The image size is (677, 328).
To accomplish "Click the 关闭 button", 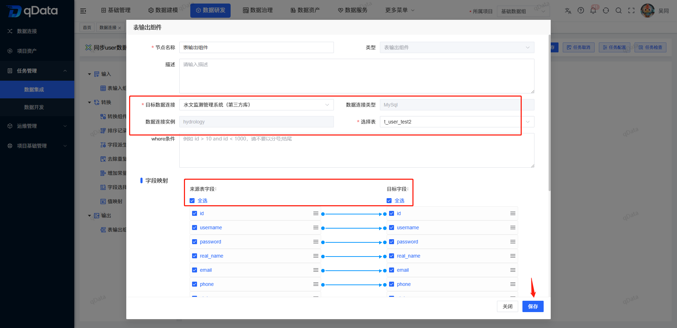I will pyautogui.click(x=508, y=306).
